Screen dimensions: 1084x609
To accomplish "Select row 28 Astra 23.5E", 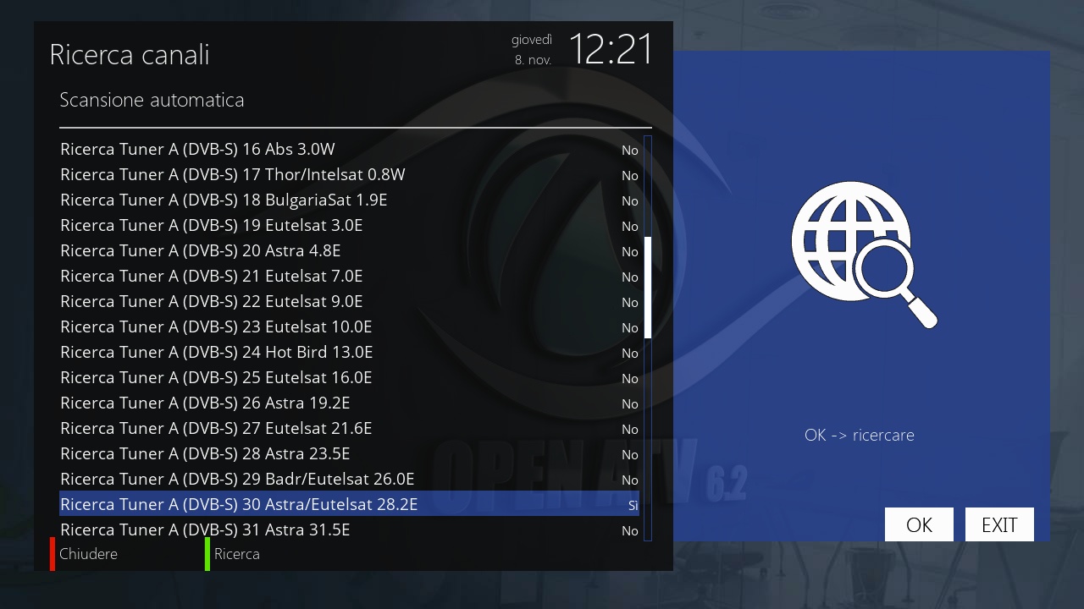I will point(349,453).
